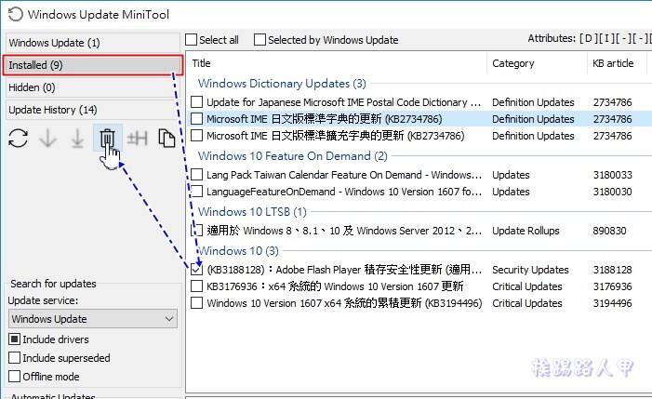Click the download updates arrow icon

pos(47,139)
